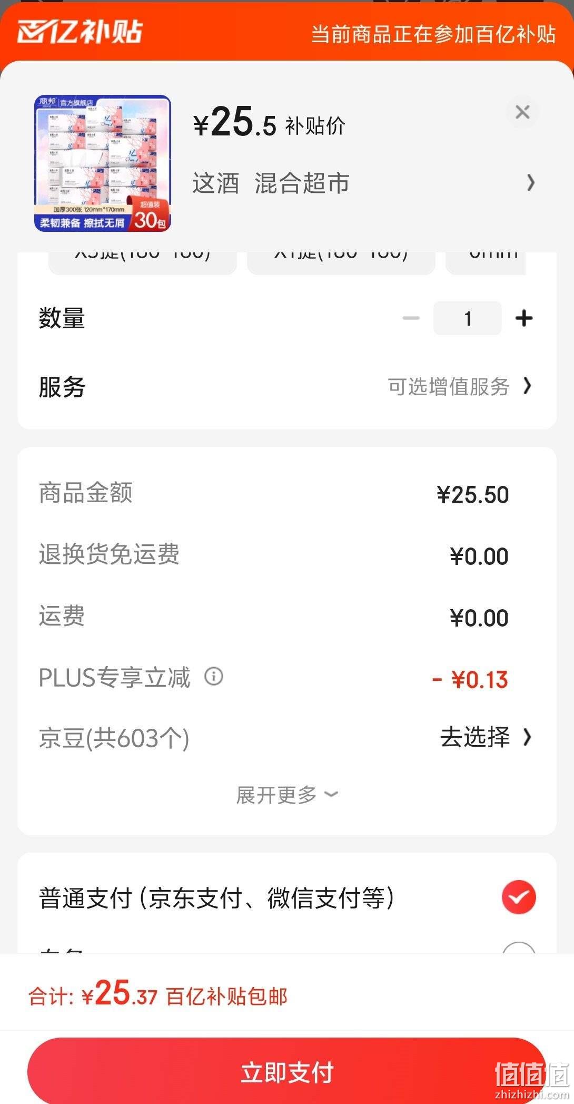Tap the 百亿补贴 logo in header
Image resolution: width=574 pixels, height=1104 pixels.
80,32
